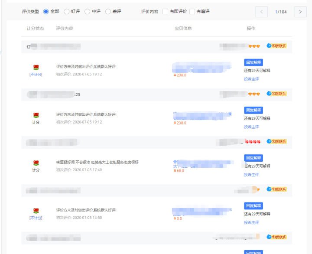Screen dimensions: 312x254
Task: Click 计分状态 column header
Action: coord(35,29)
